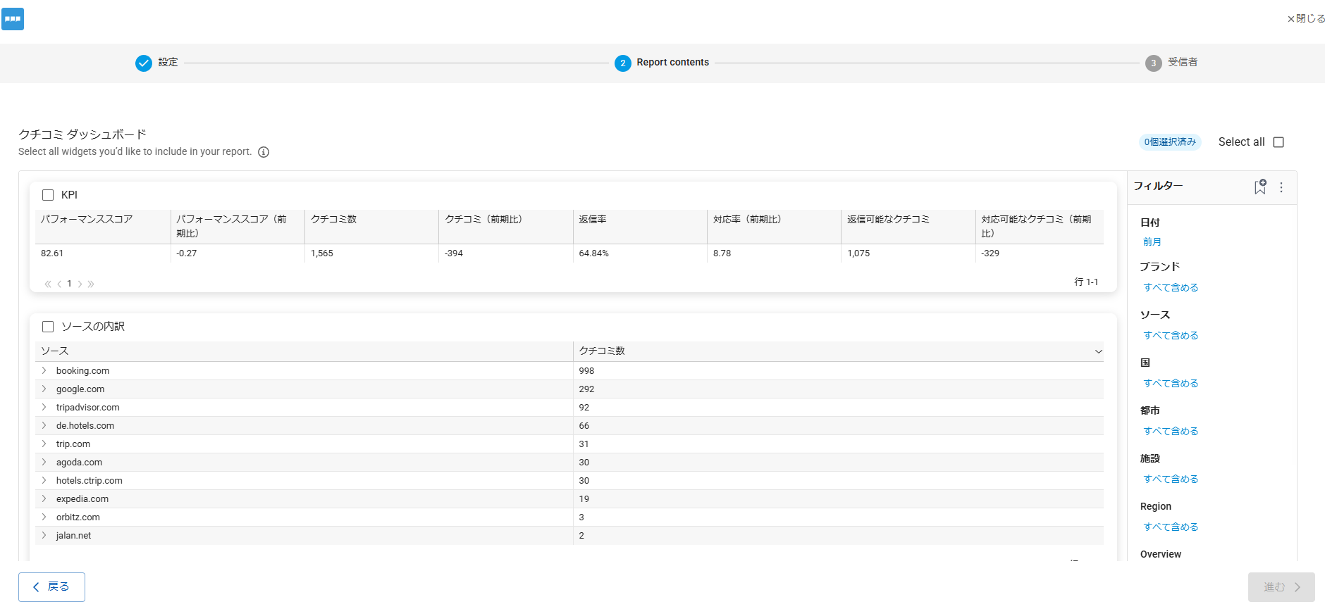Screen dimensions: 1325x609
Task: Click the info icon beside report instructions
Action: click(264, 152)
